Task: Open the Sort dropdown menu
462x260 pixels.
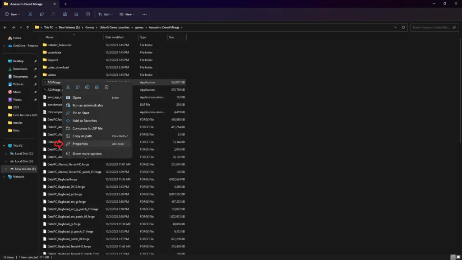Action: (106, 14)
